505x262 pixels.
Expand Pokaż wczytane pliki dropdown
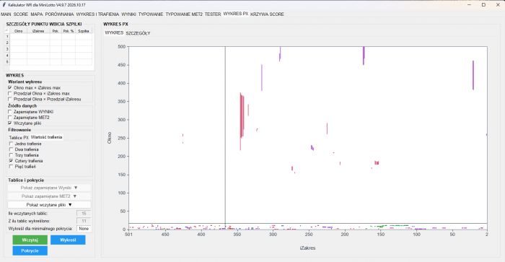pos(49,205)
